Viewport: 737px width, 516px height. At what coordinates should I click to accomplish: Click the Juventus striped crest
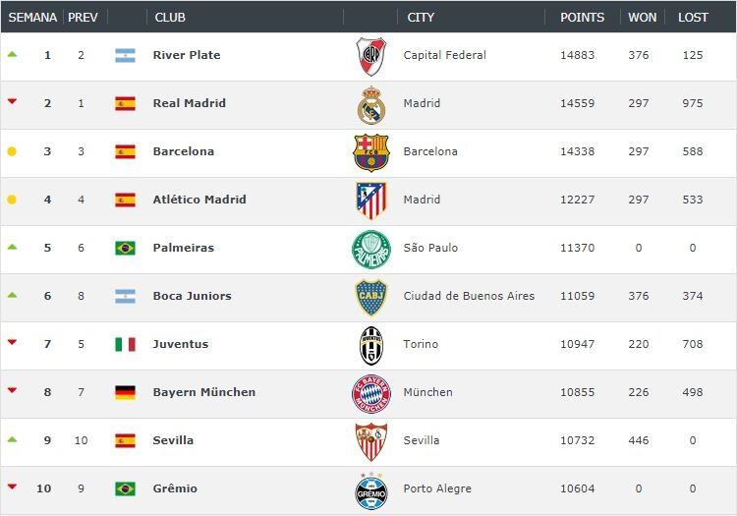pos(370,345)
